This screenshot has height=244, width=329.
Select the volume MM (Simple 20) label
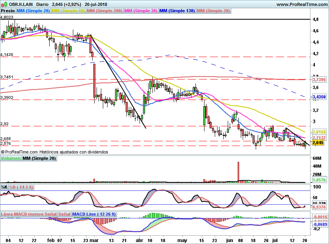pos(39,158)
